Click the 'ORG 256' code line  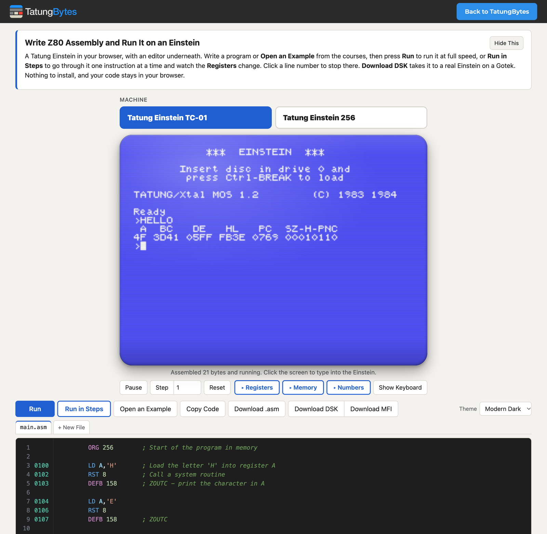(101, 448)
